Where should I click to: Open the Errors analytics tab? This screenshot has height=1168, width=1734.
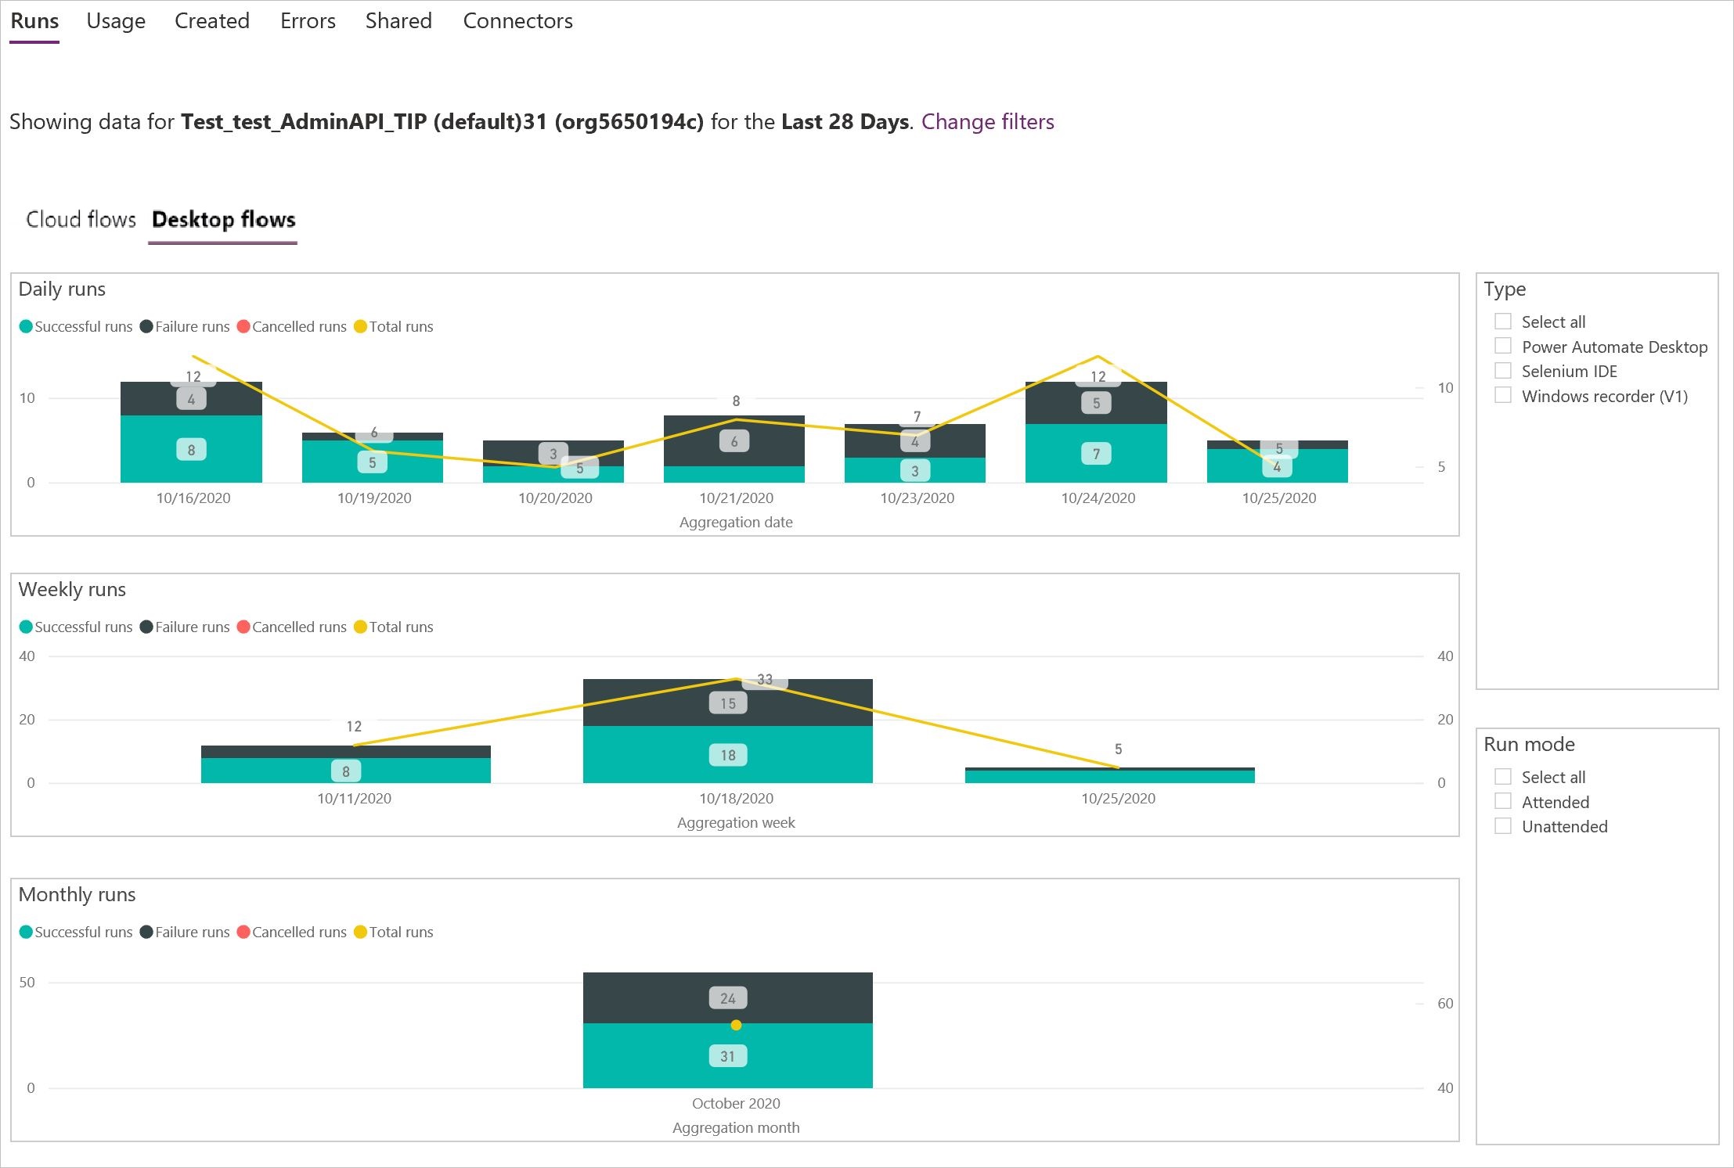tap(306, 21)
